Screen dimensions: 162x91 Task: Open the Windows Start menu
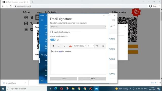3,89
